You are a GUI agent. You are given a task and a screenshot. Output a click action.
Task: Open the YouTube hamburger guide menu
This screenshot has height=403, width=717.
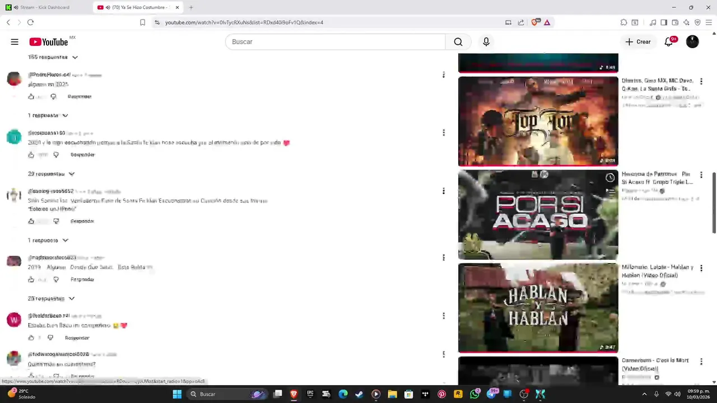pos(15,42)
